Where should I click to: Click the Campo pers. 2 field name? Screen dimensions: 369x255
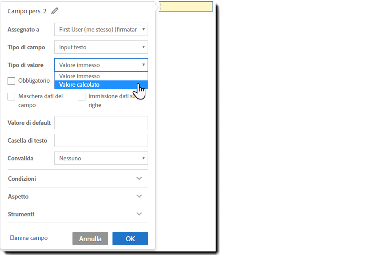[x=27, y=11]
